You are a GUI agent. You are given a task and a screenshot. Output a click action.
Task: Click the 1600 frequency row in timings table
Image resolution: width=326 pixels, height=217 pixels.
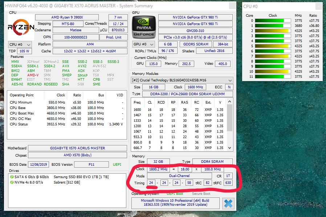(x=178, y=109)
